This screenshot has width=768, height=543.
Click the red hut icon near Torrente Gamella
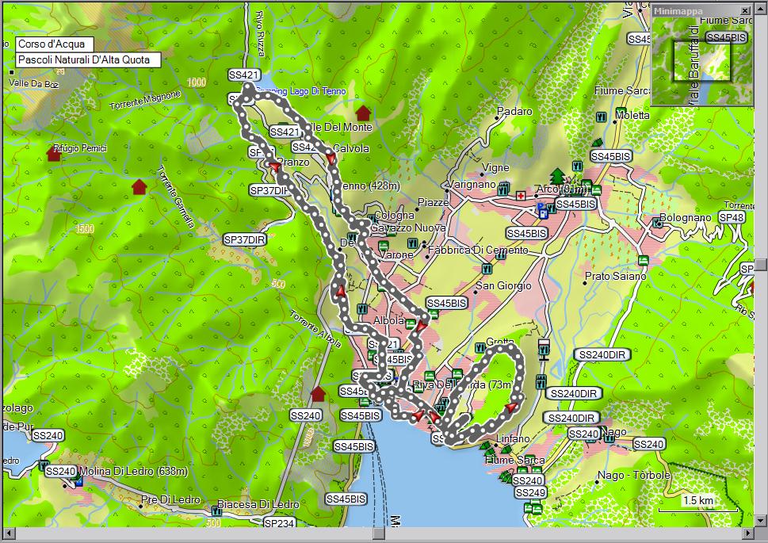139,187
